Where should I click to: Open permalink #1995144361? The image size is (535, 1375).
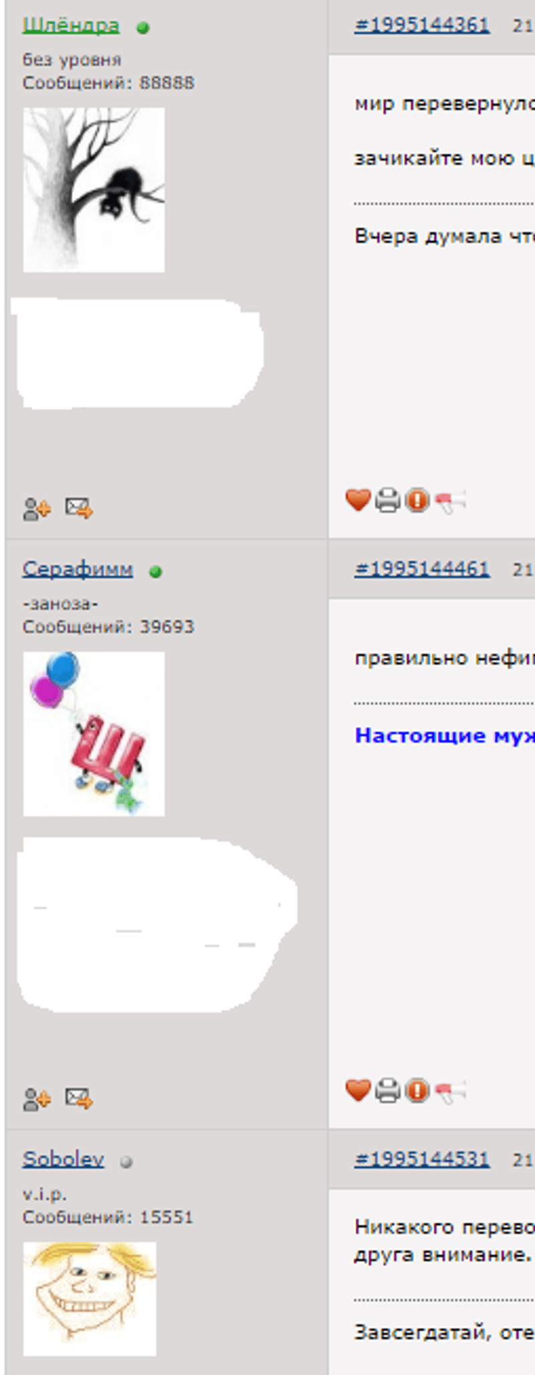pyautogui.click(x=422, y=25)
